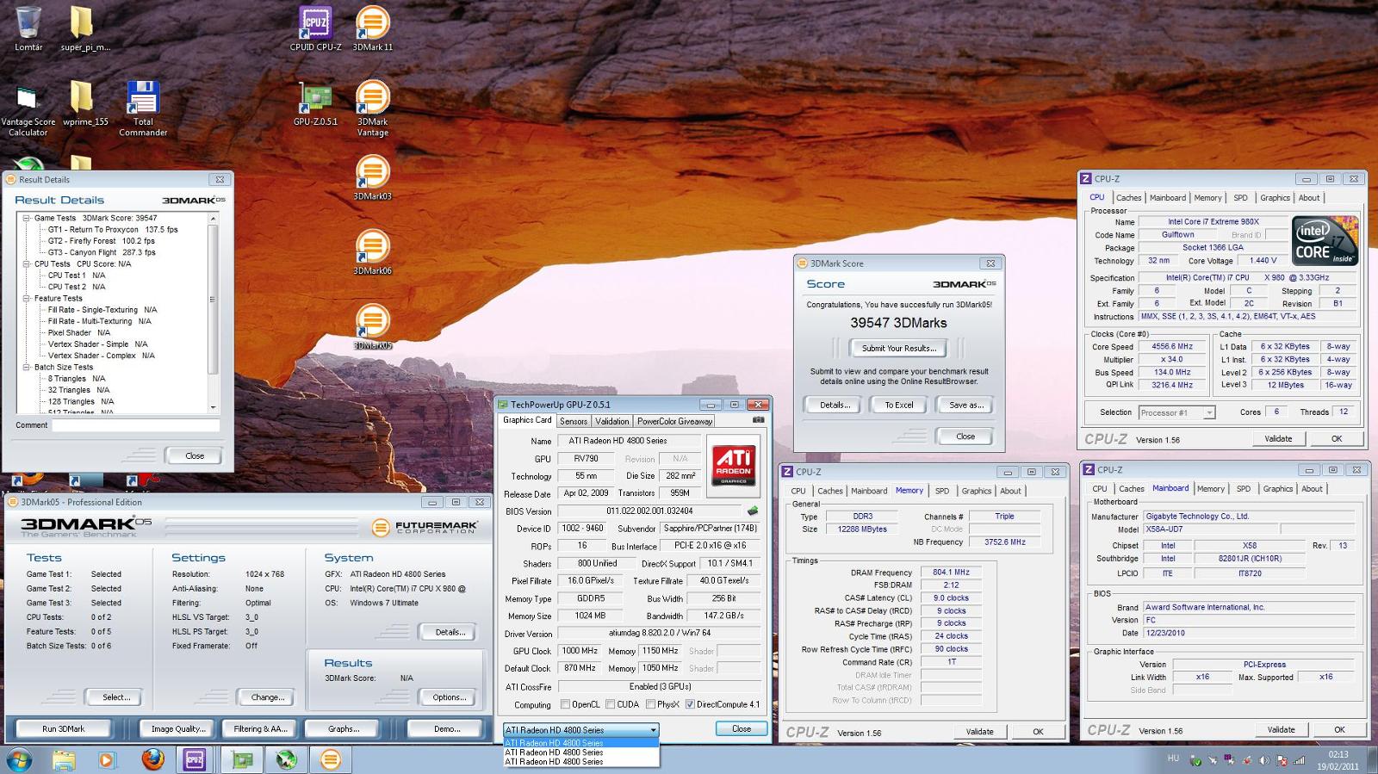
Task: Click Options button under Results
Action: click(x=449, y=697)
